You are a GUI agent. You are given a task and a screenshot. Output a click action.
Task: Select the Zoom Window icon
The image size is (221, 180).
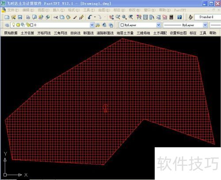pos(124,17)
